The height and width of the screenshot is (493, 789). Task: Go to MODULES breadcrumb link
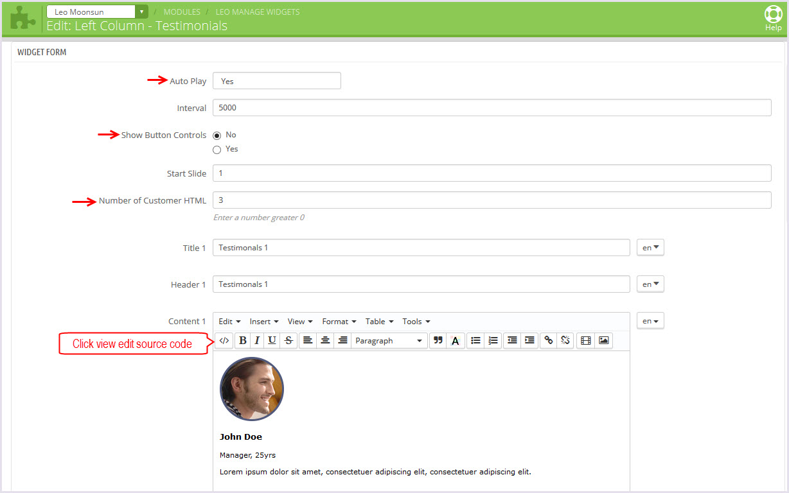pos(182,12)
